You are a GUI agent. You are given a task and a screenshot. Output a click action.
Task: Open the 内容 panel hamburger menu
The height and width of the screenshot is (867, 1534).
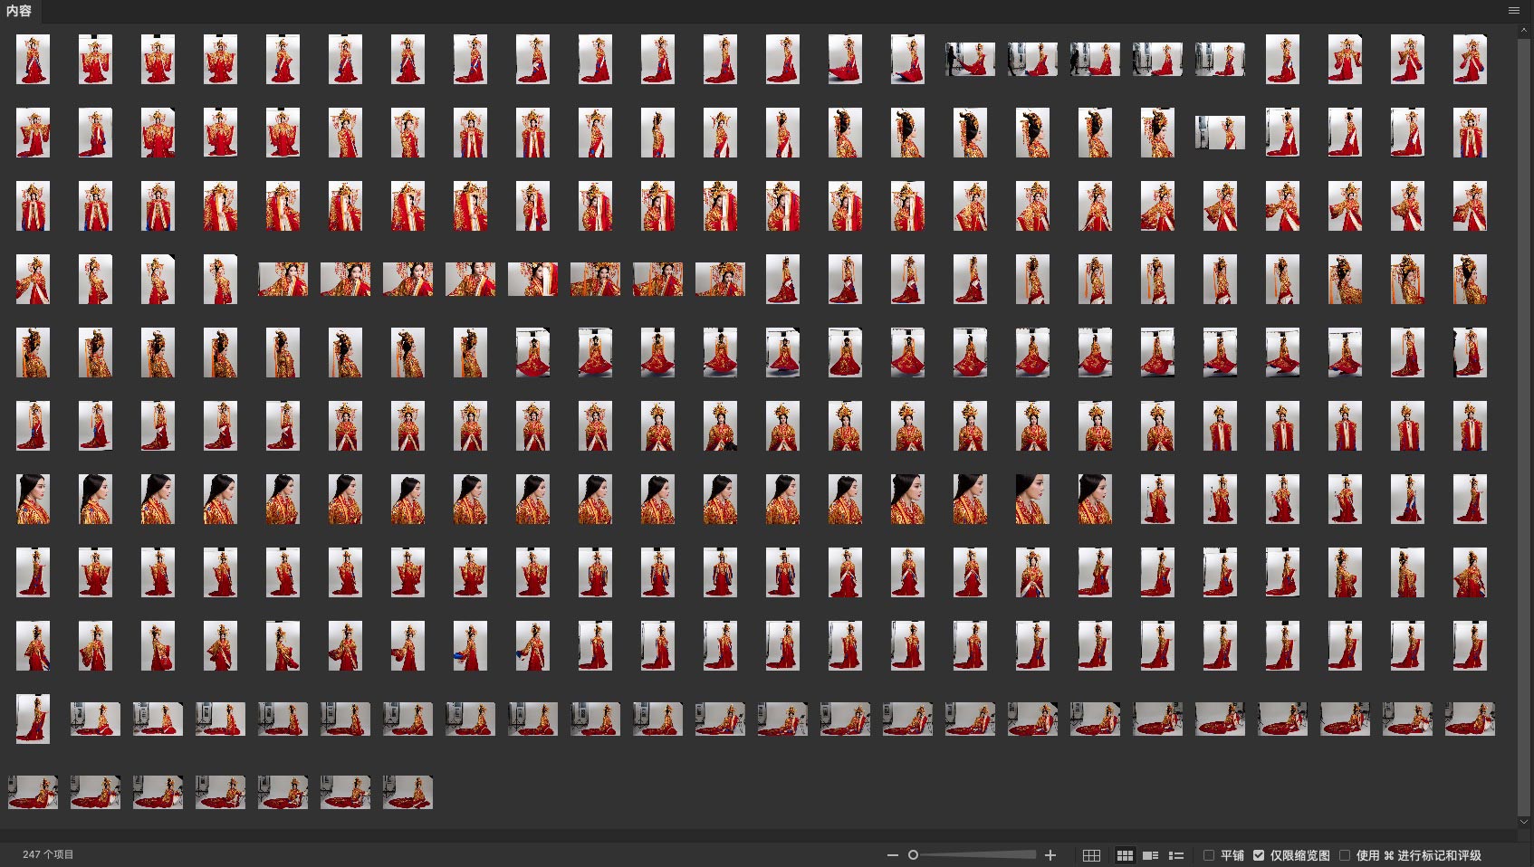point(1514,11)
